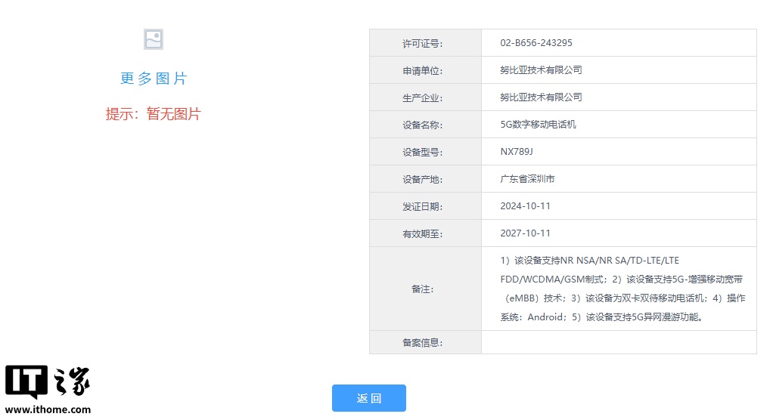Screen dimensions: 773x420
Task: Click the 申请单位 value 努比亚技术有限公司
Action: [x=541, y=70]
